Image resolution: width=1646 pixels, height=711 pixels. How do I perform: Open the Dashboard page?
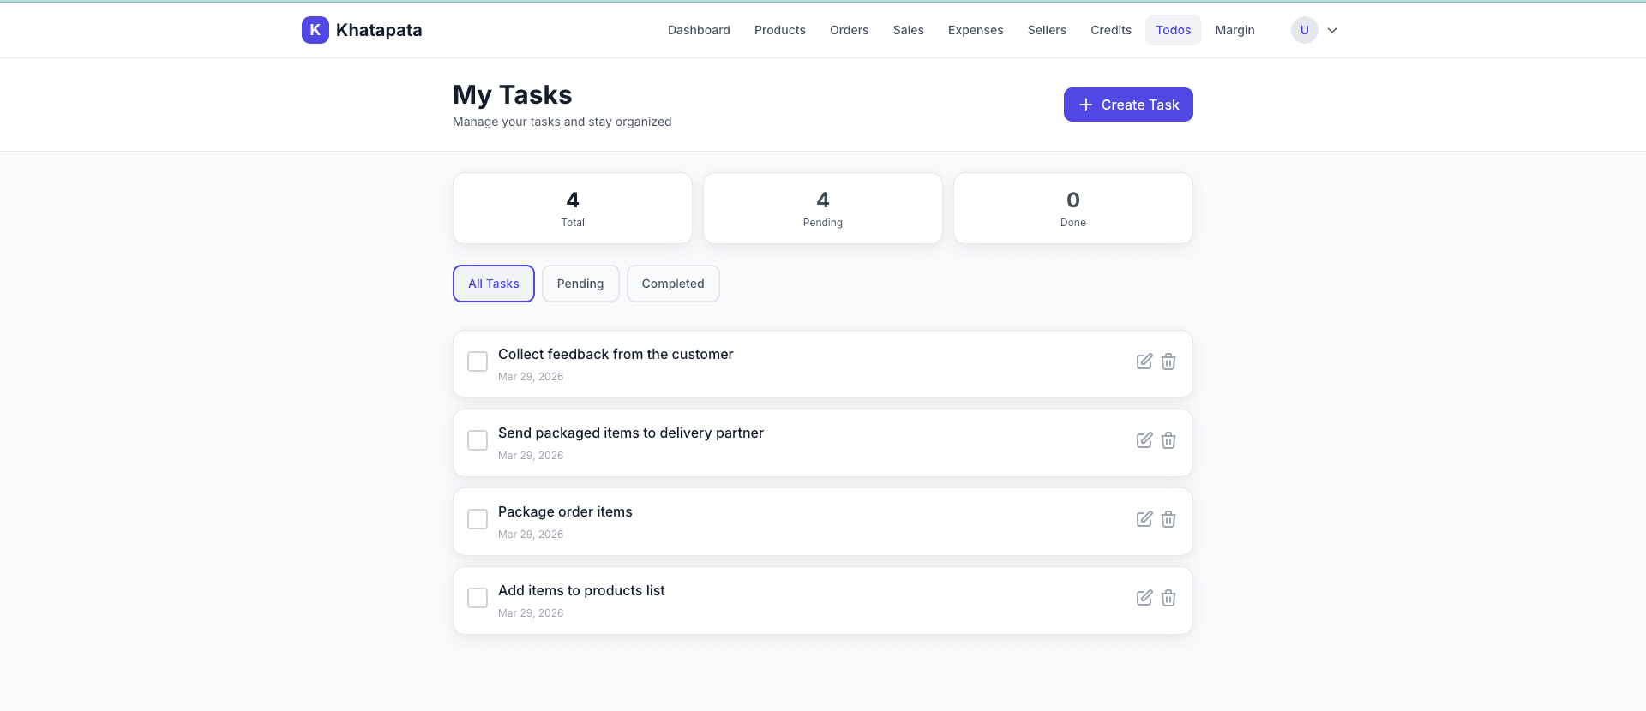point(699,30)
